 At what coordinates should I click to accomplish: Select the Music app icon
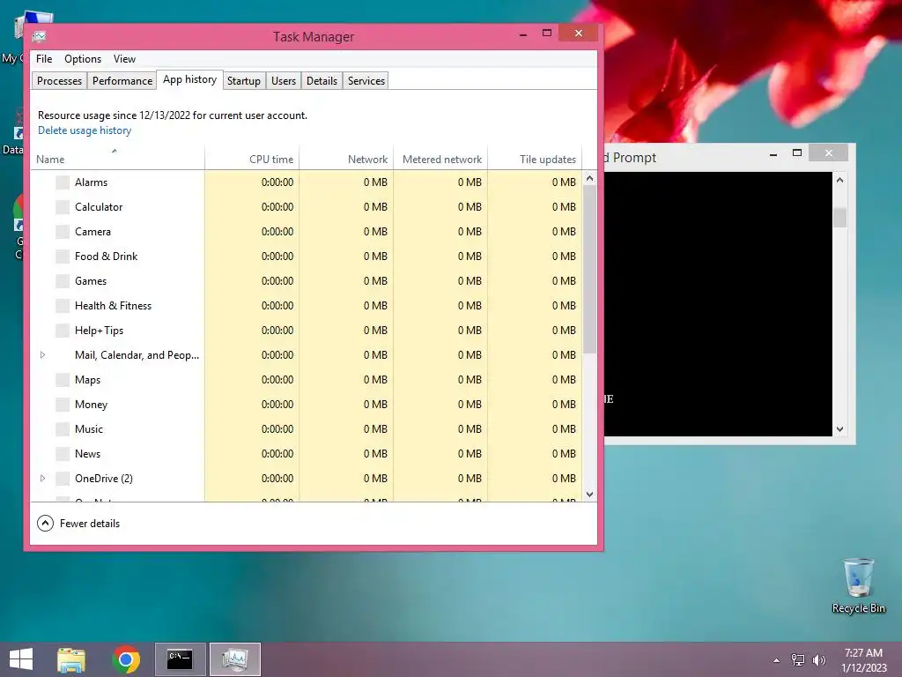coord(63,429)
